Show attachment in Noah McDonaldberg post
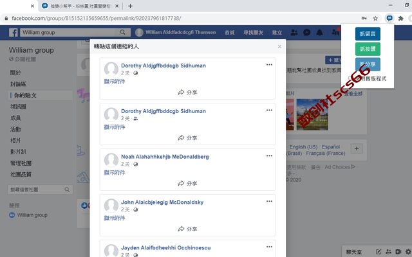The image size is (412, 257). coord(115,173)
